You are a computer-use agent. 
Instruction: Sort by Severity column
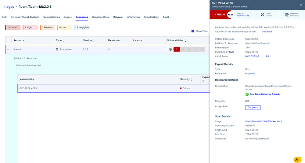coord(192,79)
